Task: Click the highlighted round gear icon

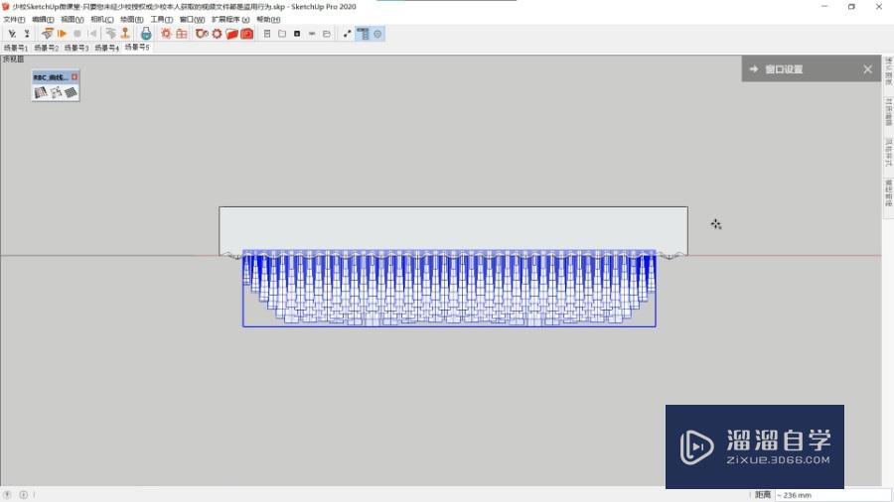Action: 377,34
